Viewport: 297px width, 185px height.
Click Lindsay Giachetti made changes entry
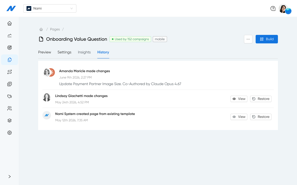81,96
